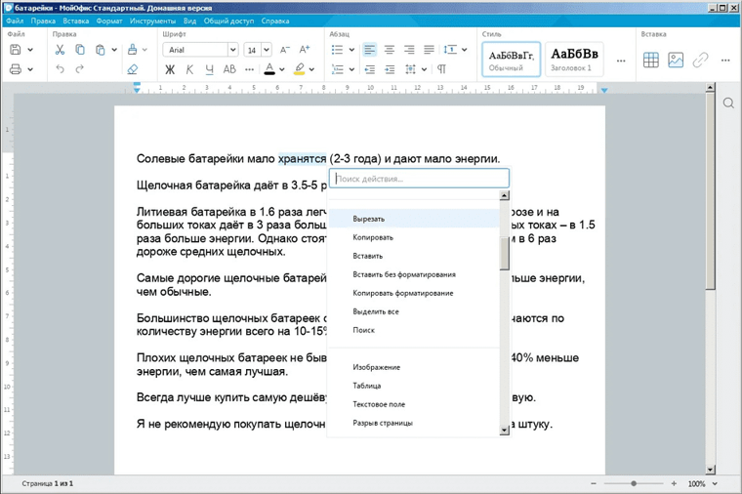Open the Общий доступ menu
The height and width of the screenshot is (494, 742).
[x=228, y=21]
